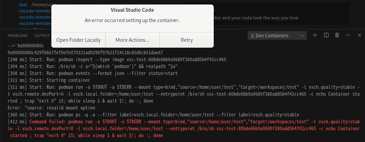365x142 pixels.
Task: Open the topmost vscode-remote recent link
Action: [35, 11]
